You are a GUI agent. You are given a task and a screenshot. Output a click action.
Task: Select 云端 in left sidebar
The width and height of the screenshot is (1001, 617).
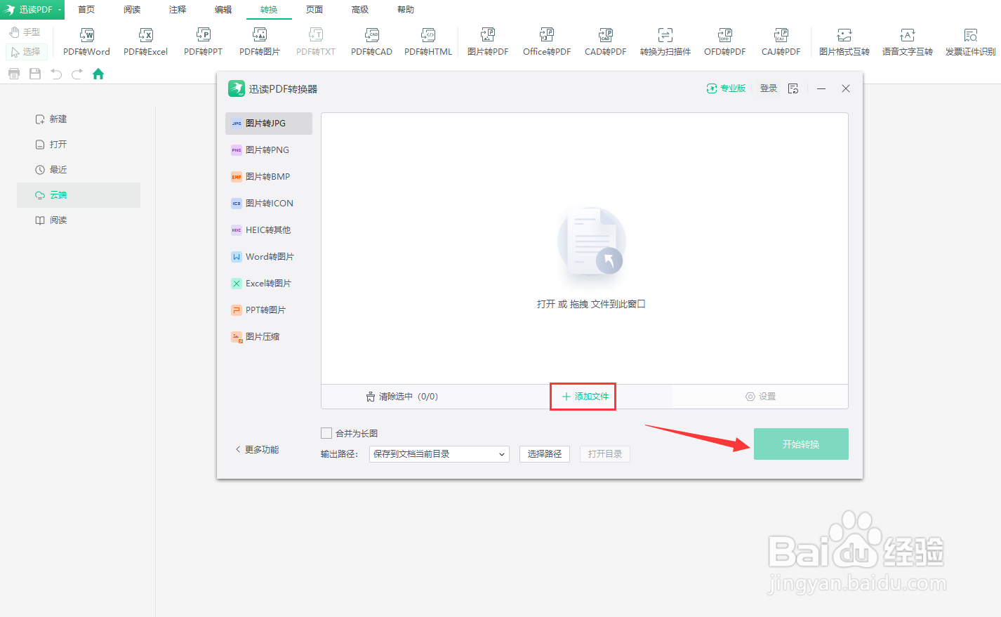click(79, 195)
